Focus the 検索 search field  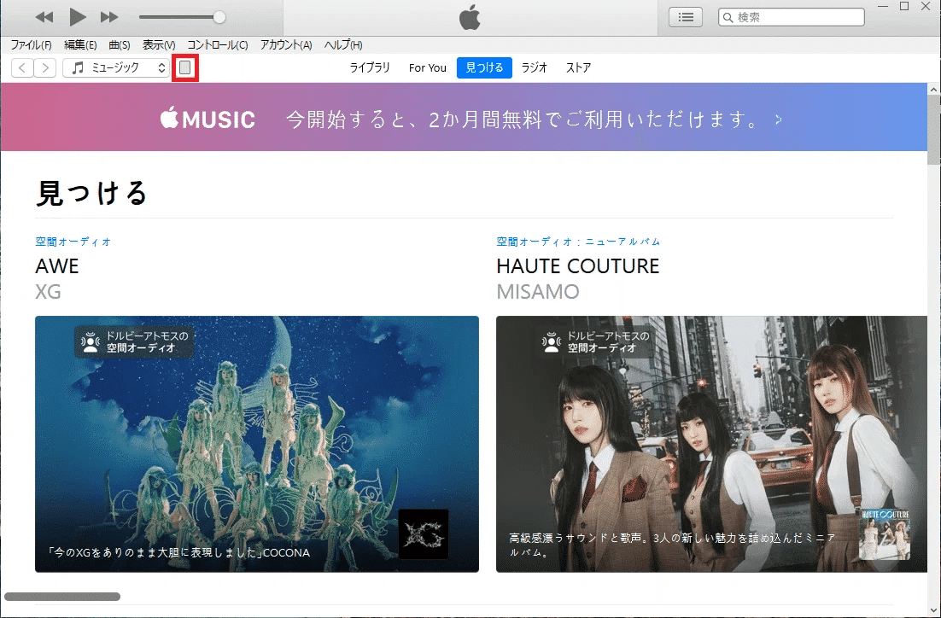pos(791,17)
